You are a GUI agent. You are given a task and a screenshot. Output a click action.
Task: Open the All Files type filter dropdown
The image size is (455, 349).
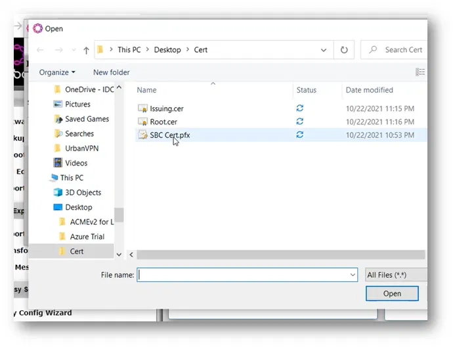click(396, 275)
